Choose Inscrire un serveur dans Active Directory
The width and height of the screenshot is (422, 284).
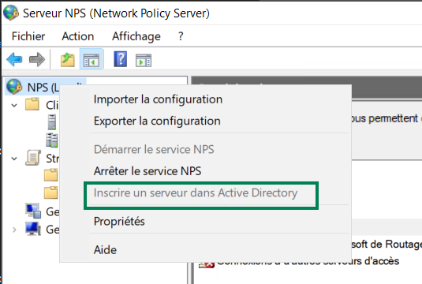(x=196, y=192)
